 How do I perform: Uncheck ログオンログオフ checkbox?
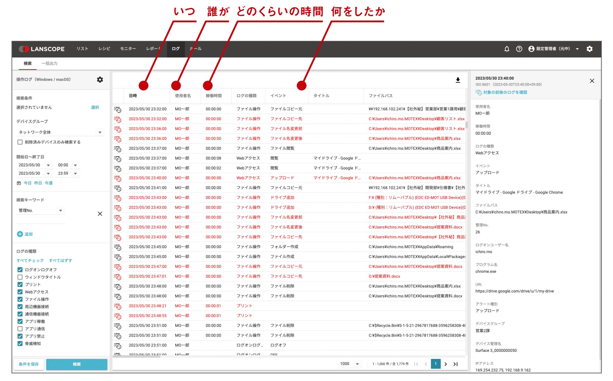point(20,270)
